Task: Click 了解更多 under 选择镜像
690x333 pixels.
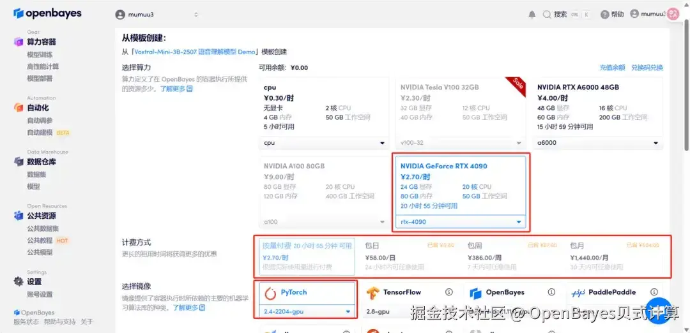Action: 188,307
